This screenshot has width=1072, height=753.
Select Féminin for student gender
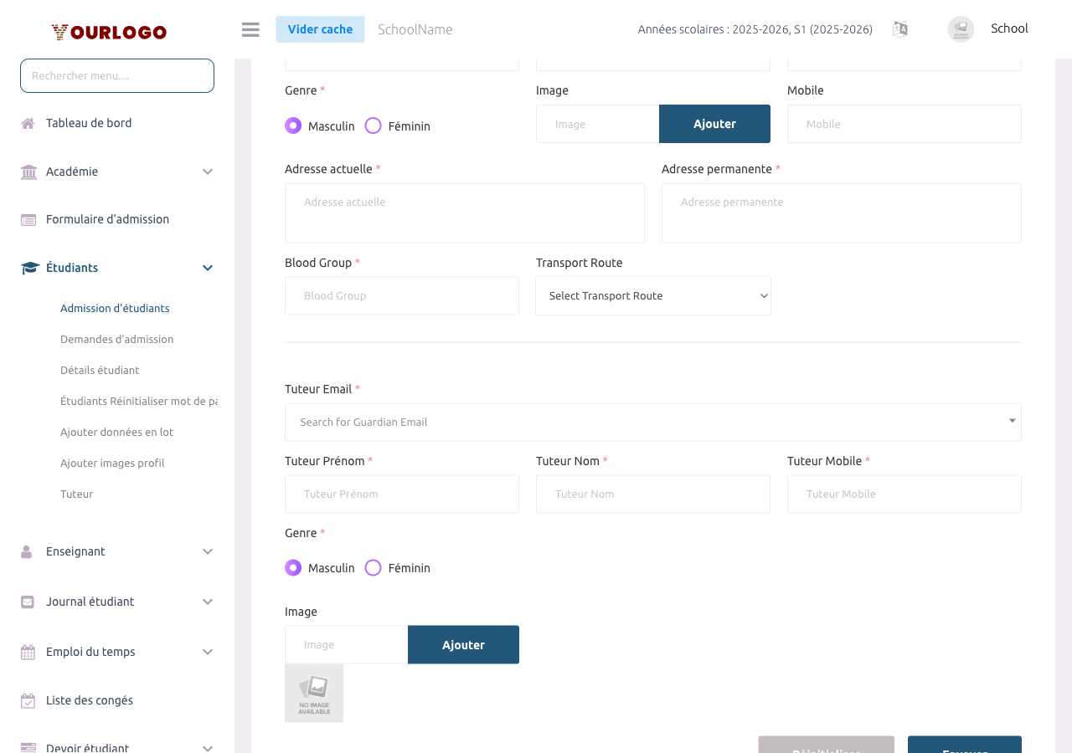pos(374,125)
